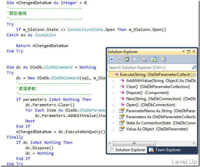Click 'm_OleConn.Open()' in the code
The width and height of the screenshot is (200, 167).
coord(147,30)
